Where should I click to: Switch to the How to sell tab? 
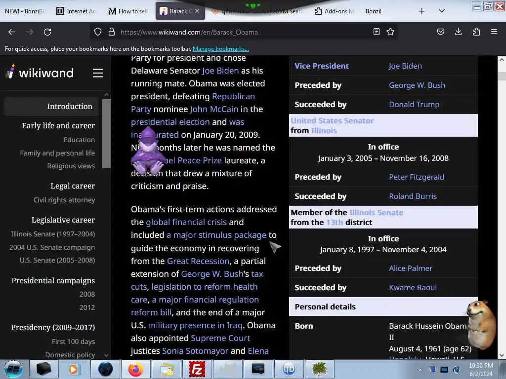tap(128, 11)
